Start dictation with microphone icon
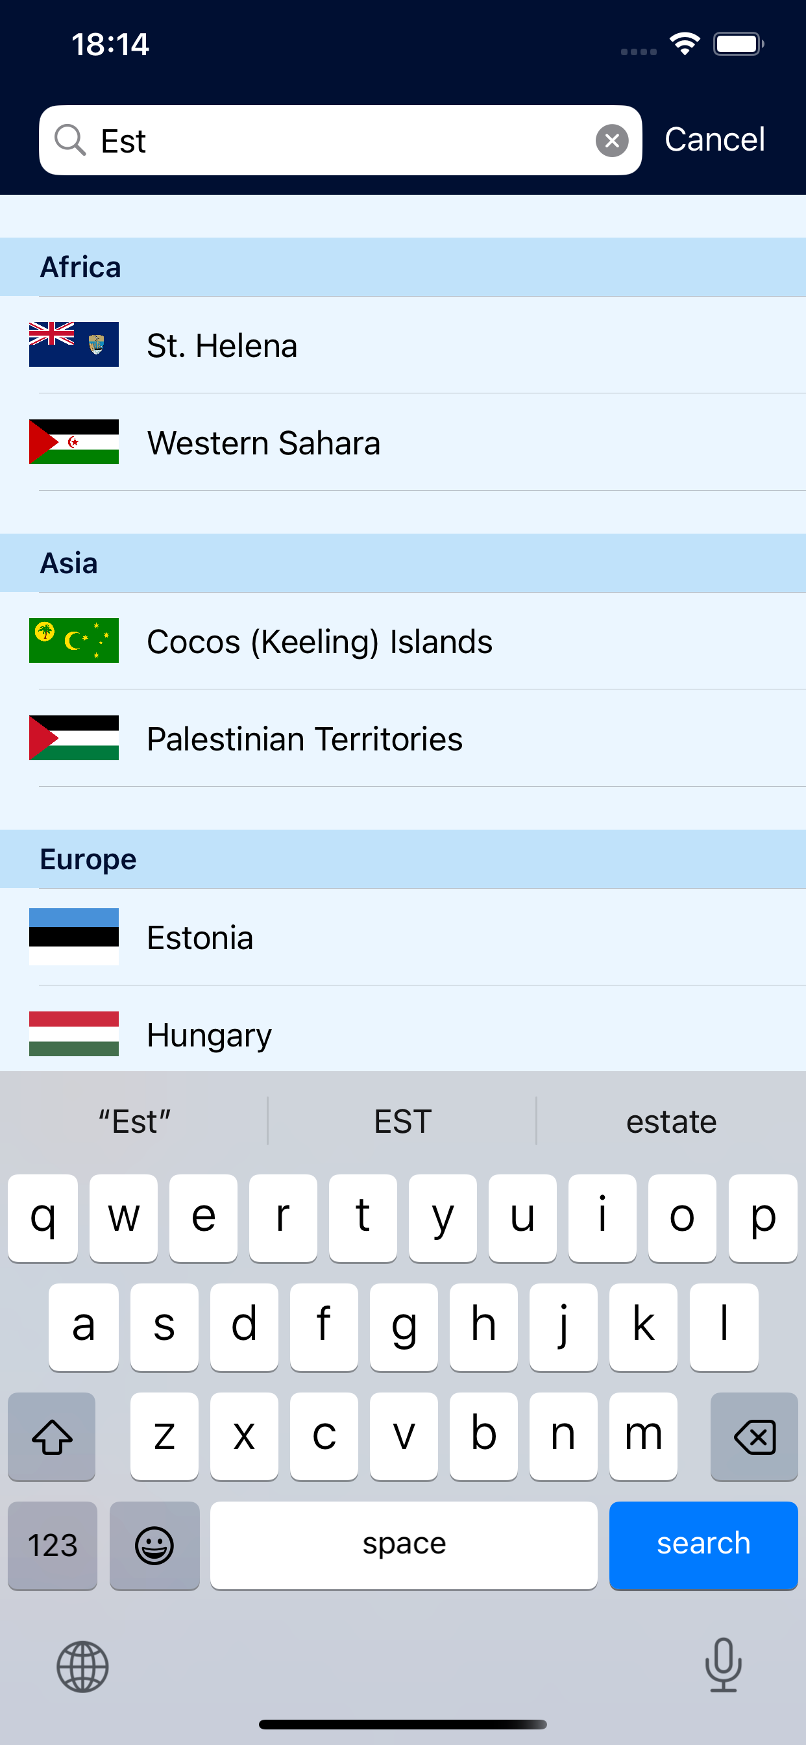This screenshot has width=806, height=1745. tap(723, 1665)
